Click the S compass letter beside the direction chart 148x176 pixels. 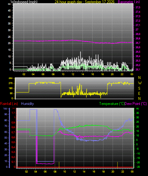pos(139,88)
